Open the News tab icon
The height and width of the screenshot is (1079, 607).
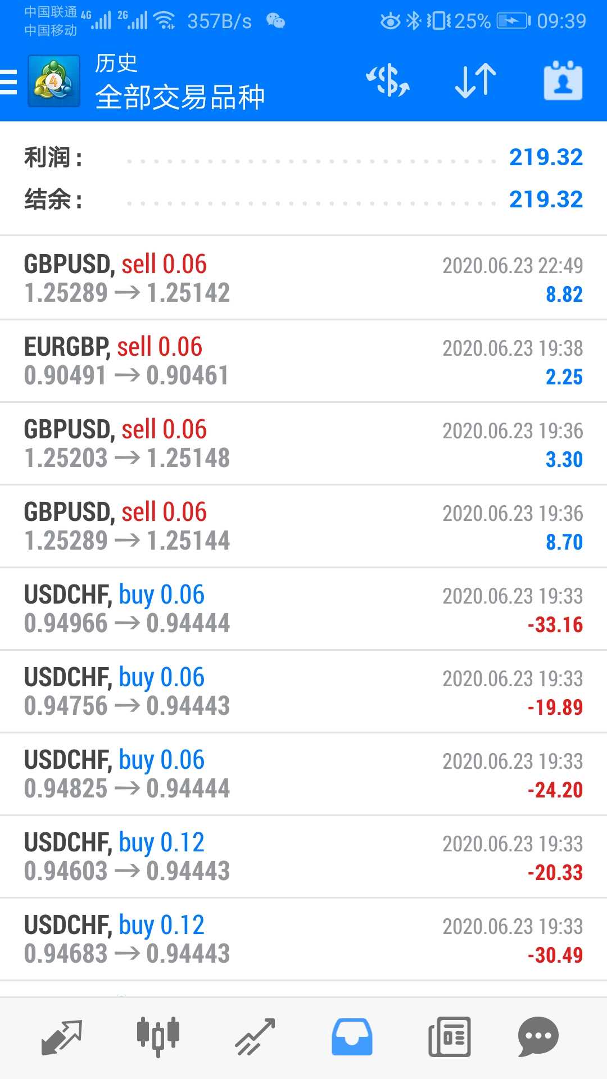pyautogui.click(x=450, y=1037)
